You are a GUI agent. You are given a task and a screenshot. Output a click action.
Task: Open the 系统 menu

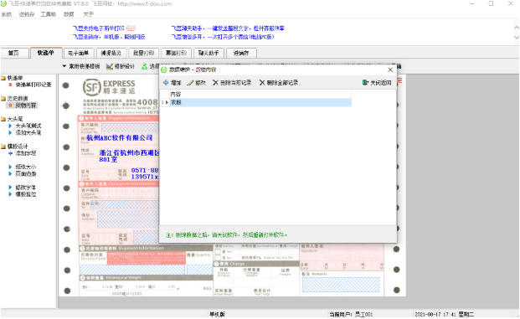pos(7,14)
